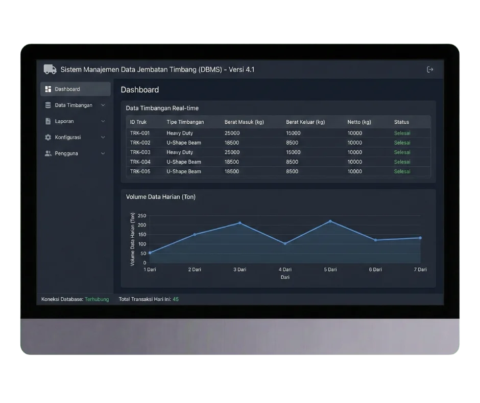Select the TRK-001 table row
The height and width of the screenshot is (403, 480).
[278, 133]
